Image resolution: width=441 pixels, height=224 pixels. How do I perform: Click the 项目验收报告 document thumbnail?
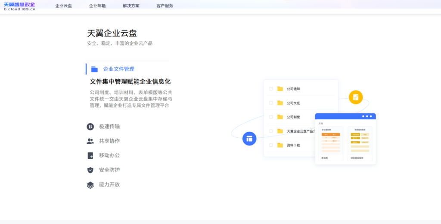(360, 143)
